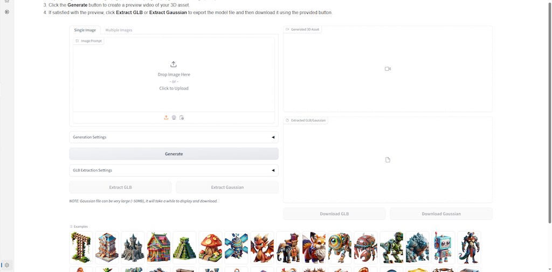The width and height of the screenshot is (552, 272).
Task: Choose the blue robot example thumbnail
Action: pos(443,247)
